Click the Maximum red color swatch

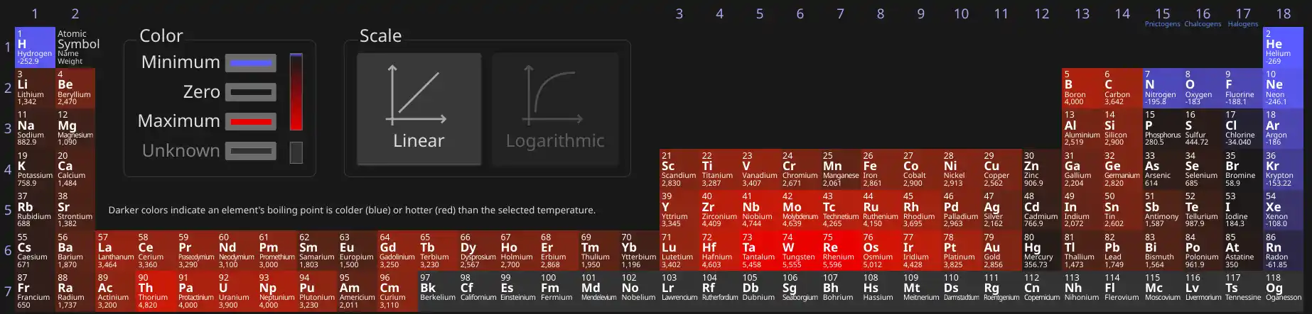(x=250, y=122)
